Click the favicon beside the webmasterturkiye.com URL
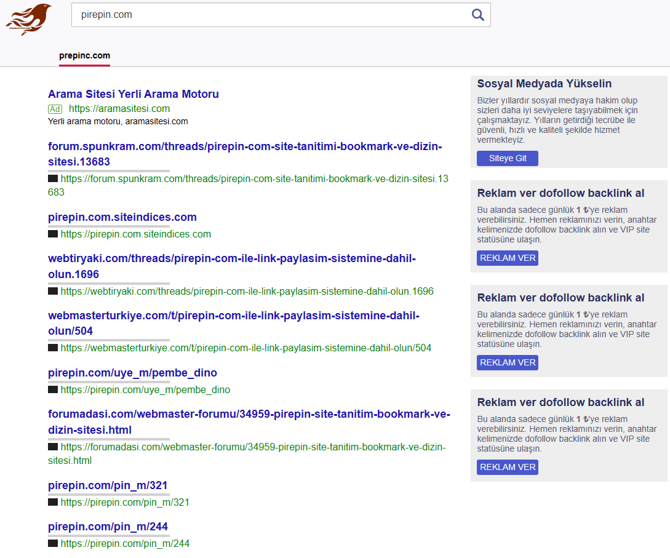 [53, 348]
